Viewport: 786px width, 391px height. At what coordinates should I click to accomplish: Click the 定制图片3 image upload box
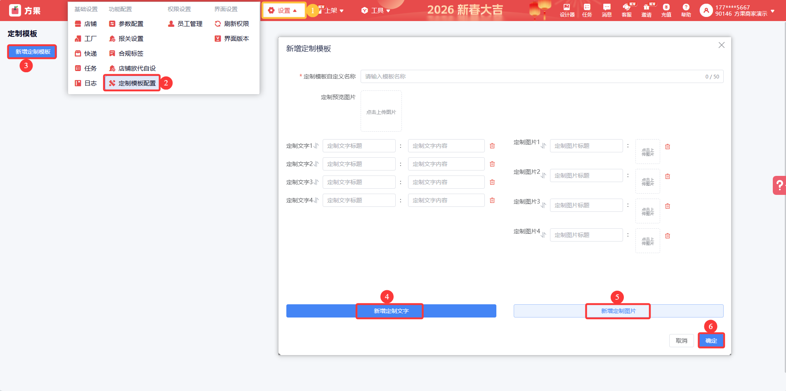pos(648,211)
